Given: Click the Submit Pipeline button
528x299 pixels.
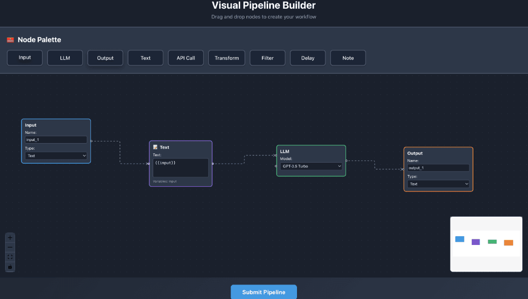Looking at the screenshot, I should [263, 292].
